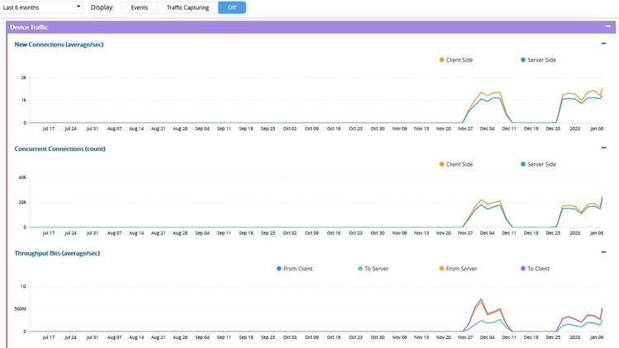Toggle Client Side legend dot in New Connections
This screenshot has height=348, width=619.
pyautogui.click(x=442, y=59)
